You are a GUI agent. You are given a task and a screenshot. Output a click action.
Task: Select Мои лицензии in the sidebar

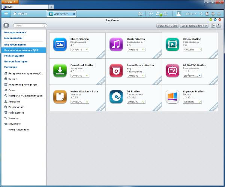pyautogui.click(x=13, y=38)
